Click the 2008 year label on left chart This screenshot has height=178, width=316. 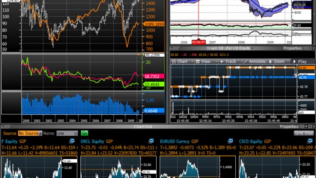tap(119, 121)
